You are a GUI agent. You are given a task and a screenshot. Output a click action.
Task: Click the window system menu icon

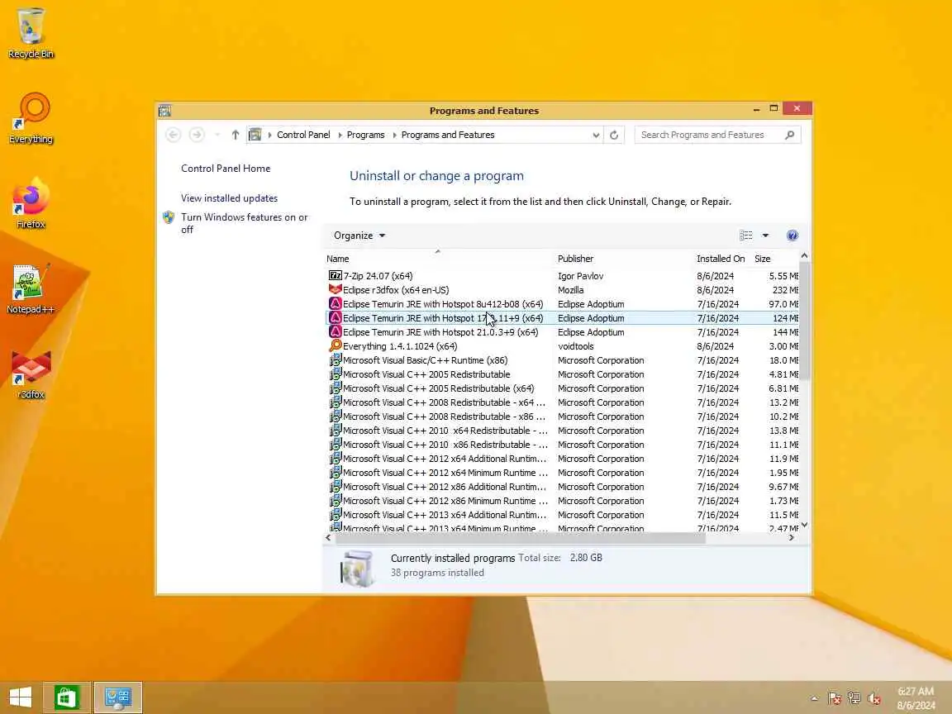[164, 111]
